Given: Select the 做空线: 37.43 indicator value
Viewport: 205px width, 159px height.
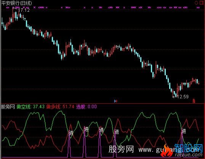Looking at the screenshot, I should pyautogui.click(x=30, y=107).
